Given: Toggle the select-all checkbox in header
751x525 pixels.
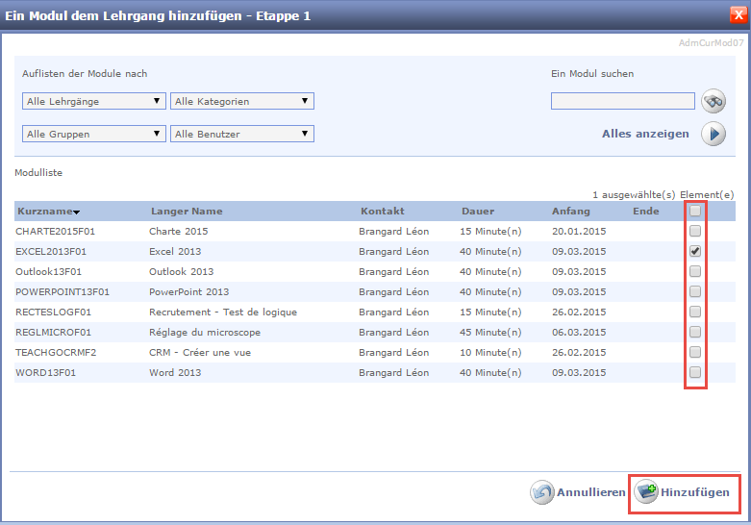Looking at the screenshot, I should coord(695,212).
